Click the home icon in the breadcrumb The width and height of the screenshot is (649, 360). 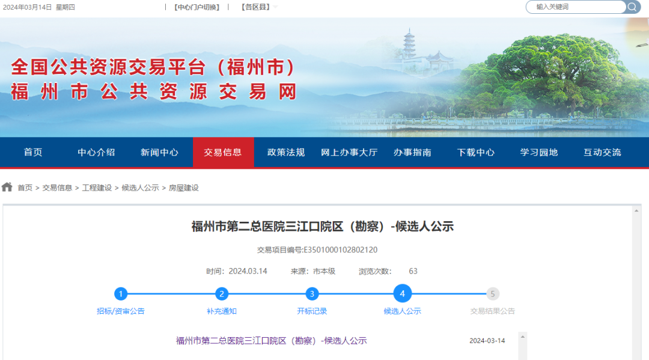tap(7, 187)
